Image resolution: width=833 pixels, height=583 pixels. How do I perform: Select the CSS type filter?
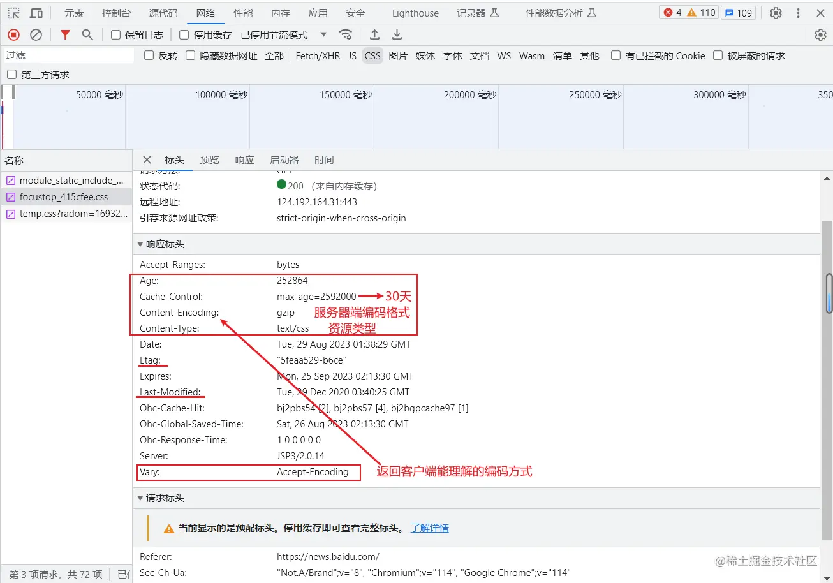pos(372,55)
